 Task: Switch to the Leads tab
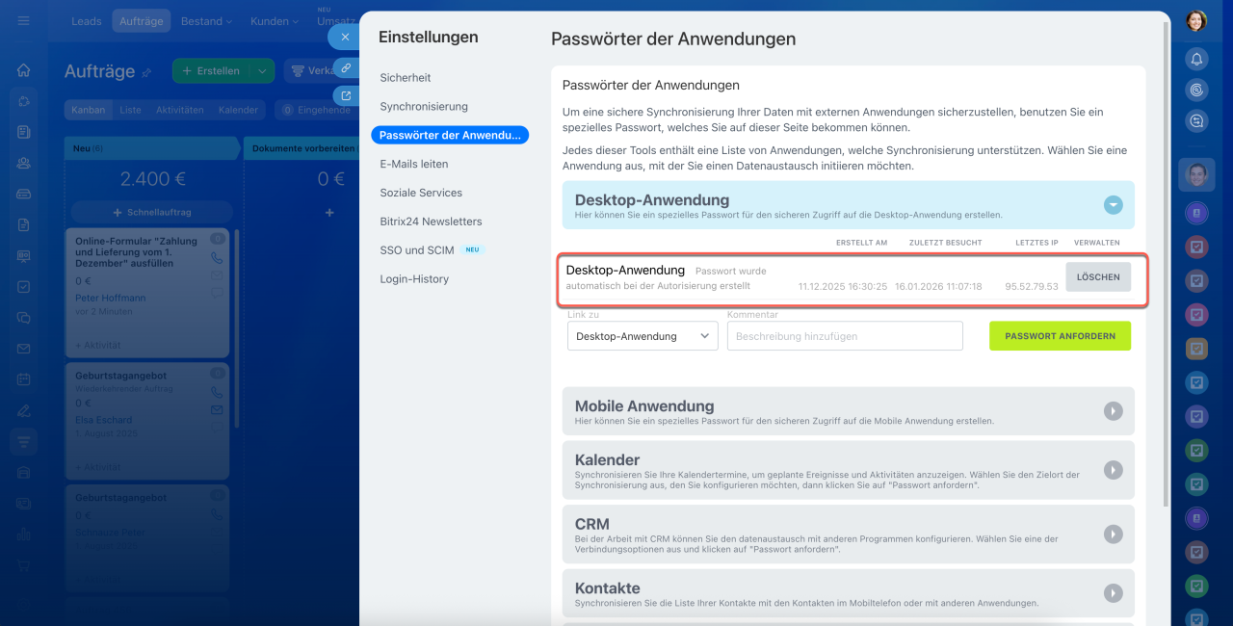coord(87,20)
